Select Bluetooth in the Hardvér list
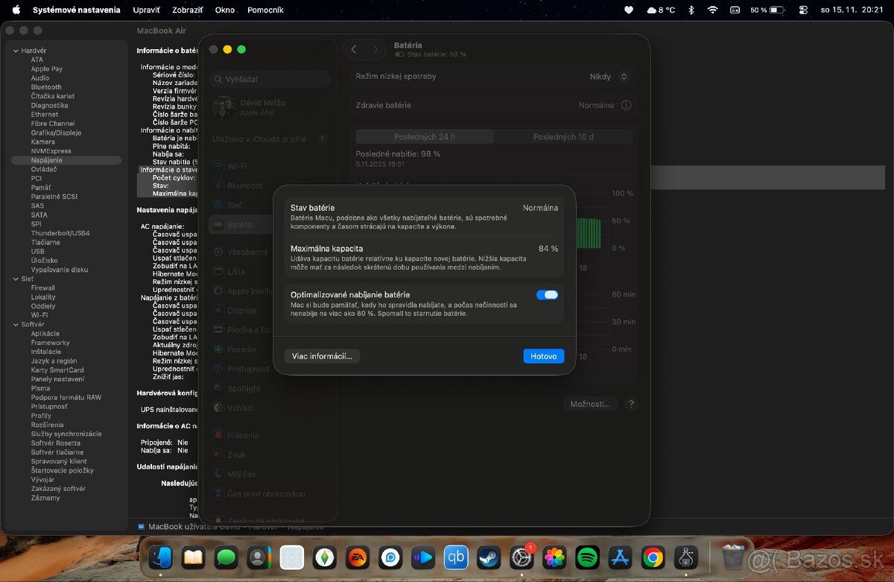The height and width of the screenshot is (582, 894). (46, 87)
